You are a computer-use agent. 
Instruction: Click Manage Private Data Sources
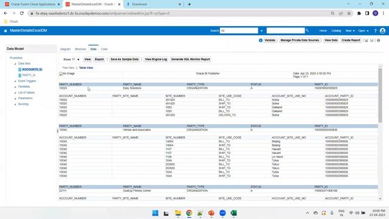tap(300, 40)
